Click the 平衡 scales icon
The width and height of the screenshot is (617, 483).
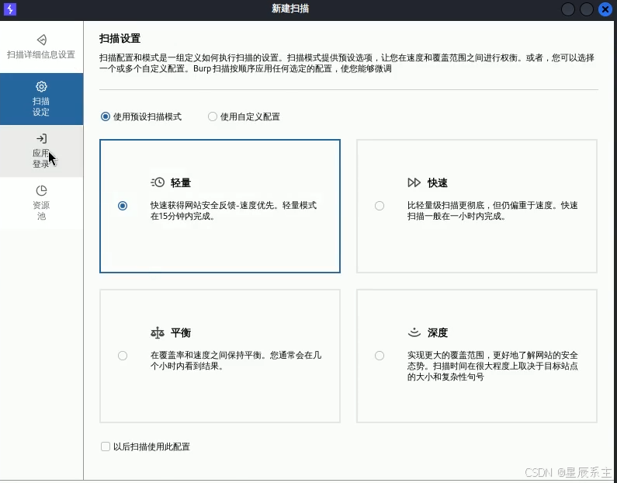click(158, 333)
